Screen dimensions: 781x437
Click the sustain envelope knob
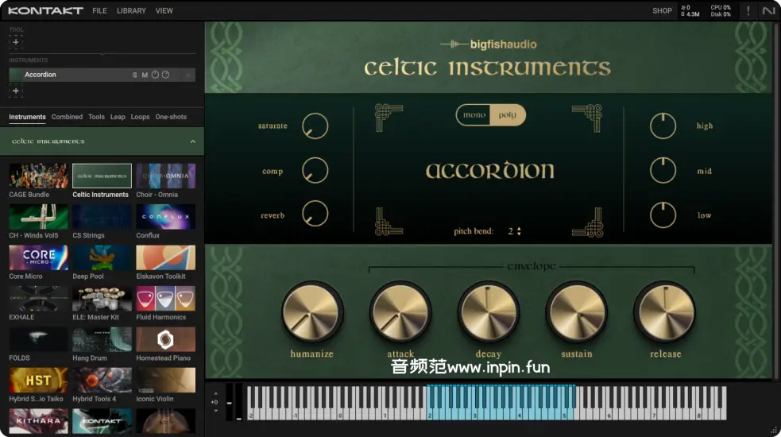(576, 313)
